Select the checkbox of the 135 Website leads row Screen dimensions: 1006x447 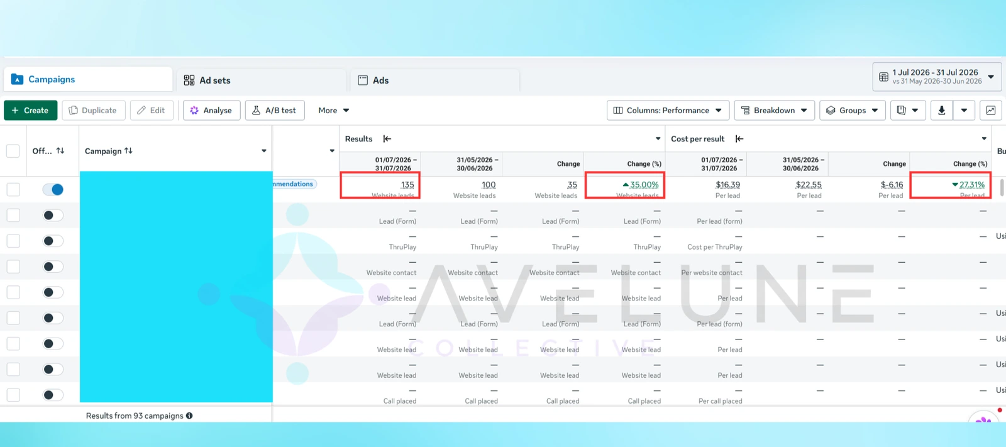click(x=13, y=189)
